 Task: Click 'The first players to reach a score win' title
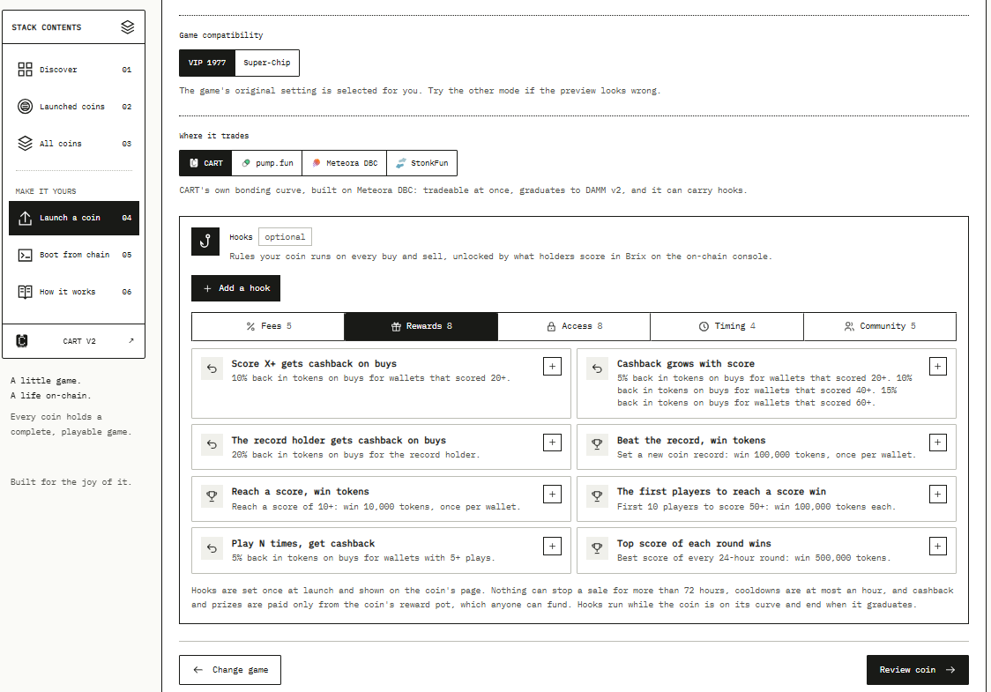pyautogui.click(x=721, y=492)
